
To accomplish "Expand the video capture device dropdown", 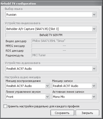I will [51, 29].
